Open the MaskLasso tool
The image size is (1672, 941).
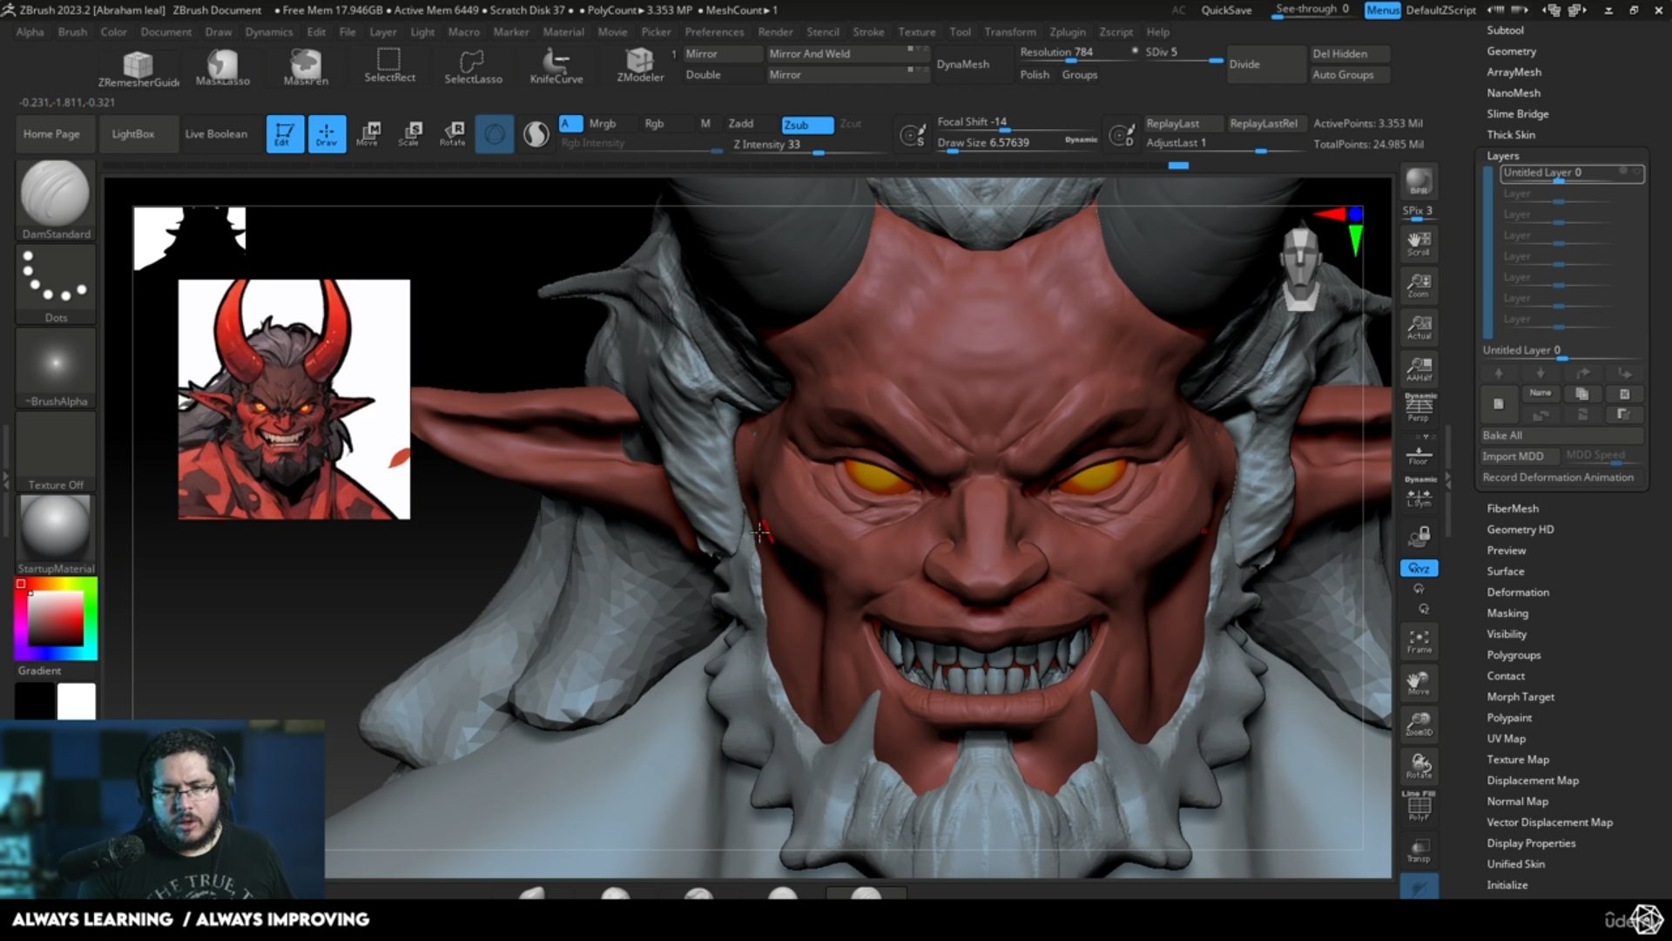[x=220, y=65]
